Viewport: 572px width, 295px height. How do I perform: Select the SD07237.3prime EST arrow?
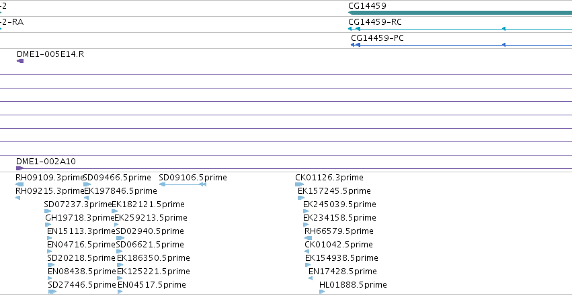click(48, 211)
